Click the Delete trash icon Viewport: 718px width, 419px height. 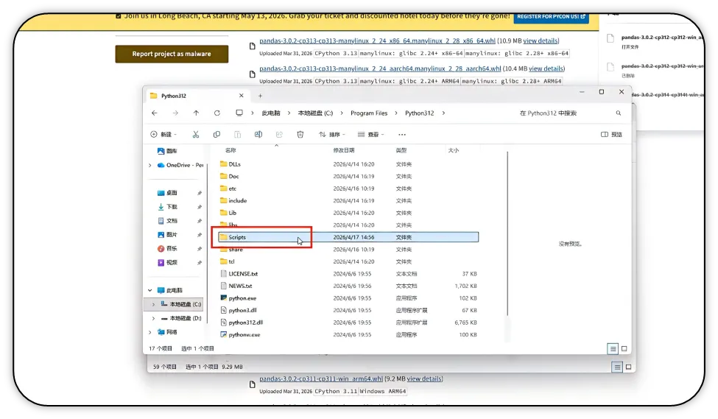pos(300,135)
